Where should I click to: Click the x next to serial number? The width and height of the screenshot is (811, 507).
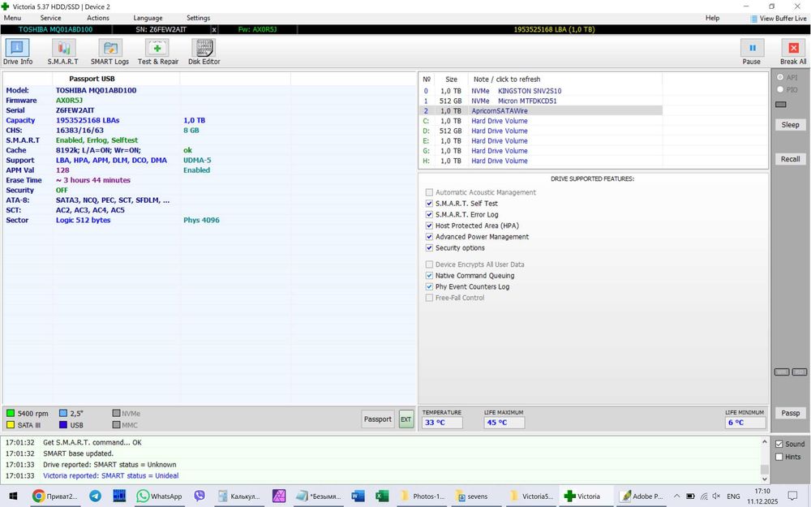click(214, 29)
